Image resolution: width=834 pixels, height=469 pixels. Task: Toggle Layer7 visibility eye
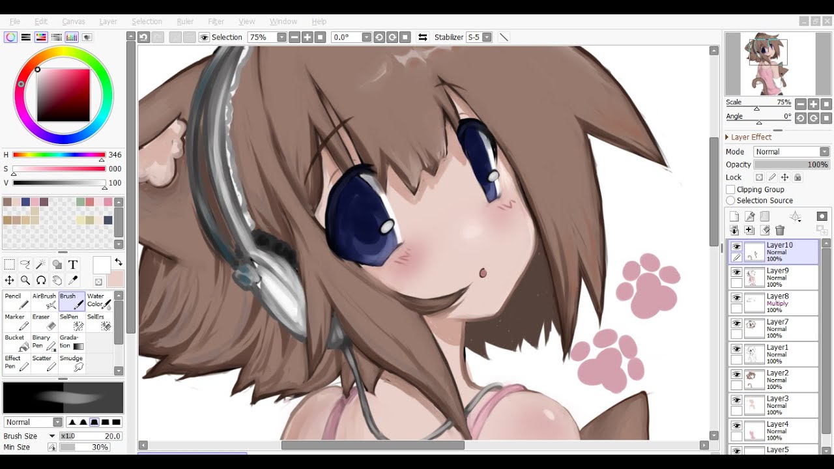[736, 324]
